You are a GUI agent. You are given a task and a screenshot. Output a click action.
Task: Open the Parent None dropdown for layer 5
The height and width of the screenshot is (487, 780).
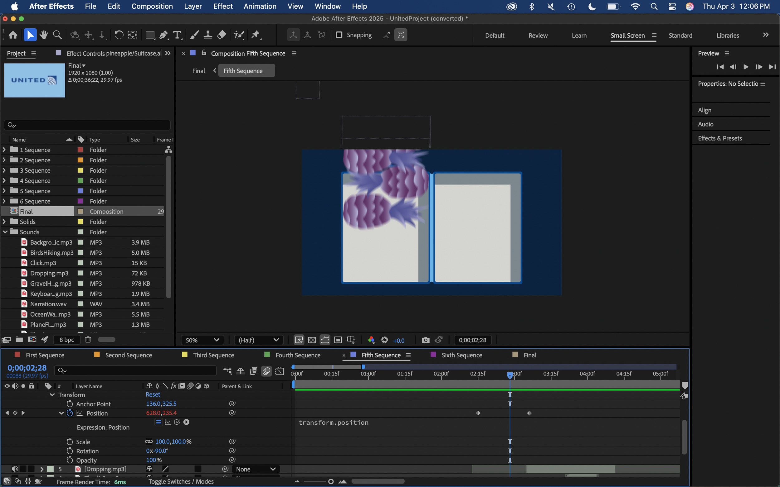[256, 469]
